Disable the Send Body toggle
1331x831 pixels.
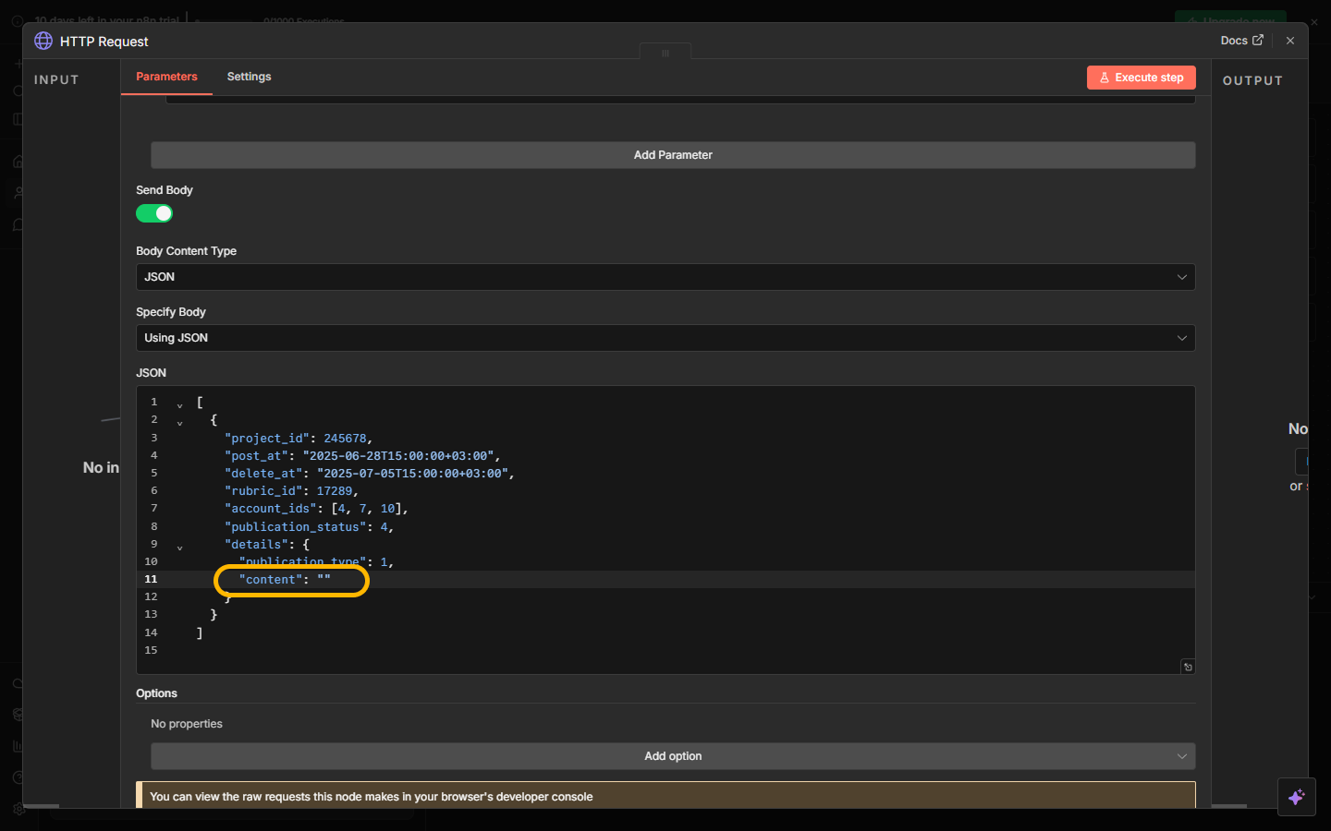click(x=154, y=213)
